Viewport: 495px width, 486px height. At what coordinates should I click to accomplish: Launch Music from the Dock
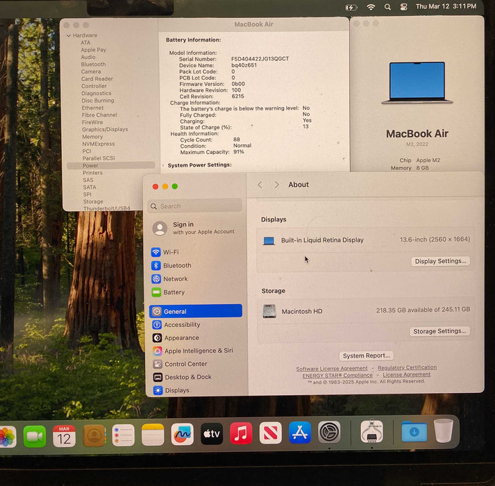pyautogui.click(x=241, y=433)
